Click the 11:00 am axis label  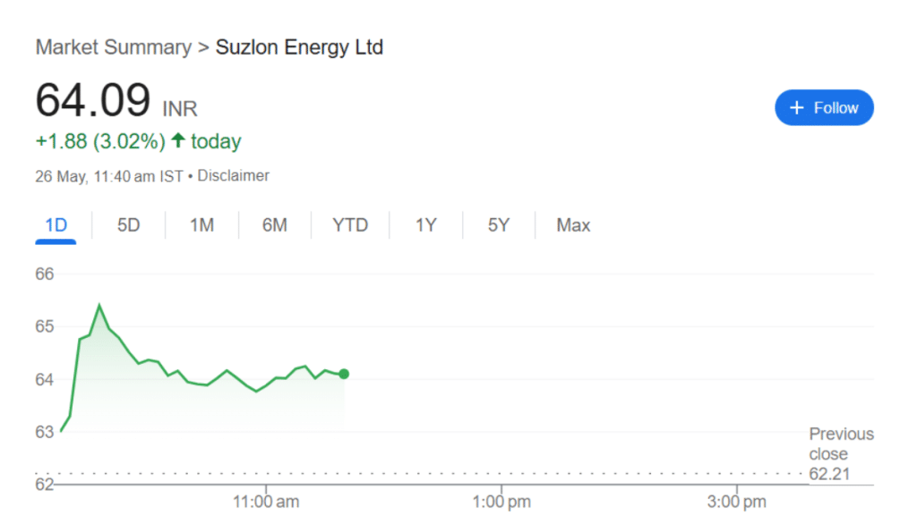click(x=266, y=502)
